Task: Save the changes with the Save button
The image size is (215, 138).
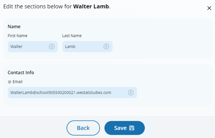Action: click(120, 128)
